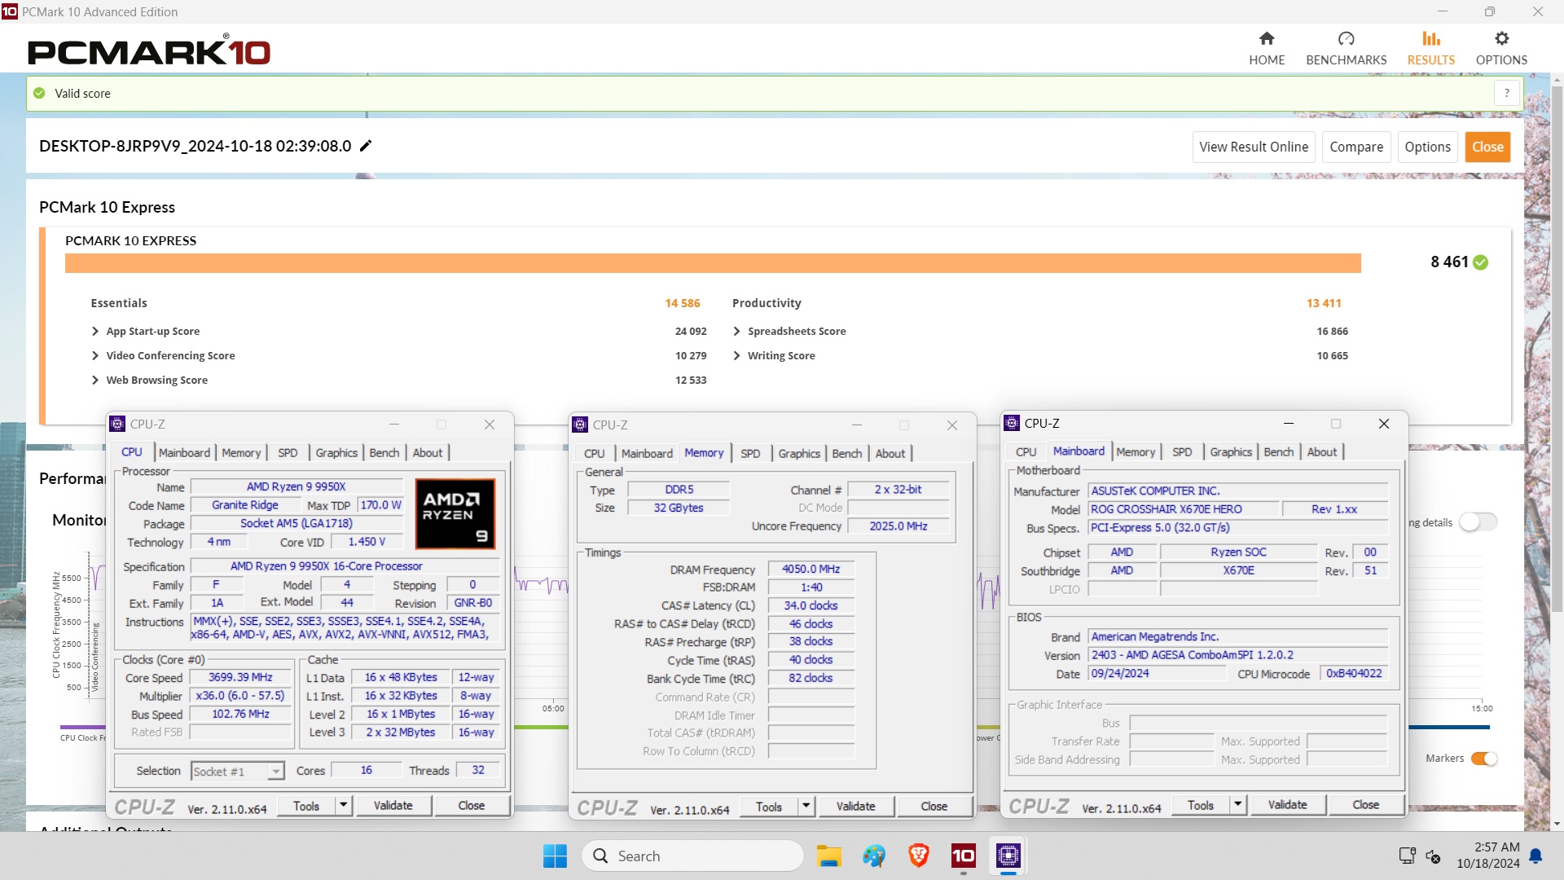
Task: Switch to About tab in Memory window
Action: pos(890,453)
